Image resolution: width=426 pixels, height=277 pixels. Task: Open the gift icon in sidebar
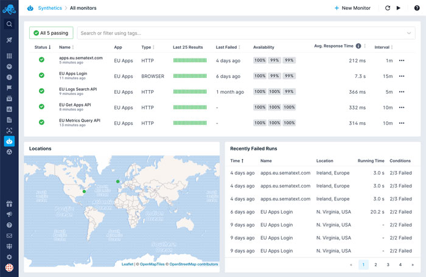(9, 204)
